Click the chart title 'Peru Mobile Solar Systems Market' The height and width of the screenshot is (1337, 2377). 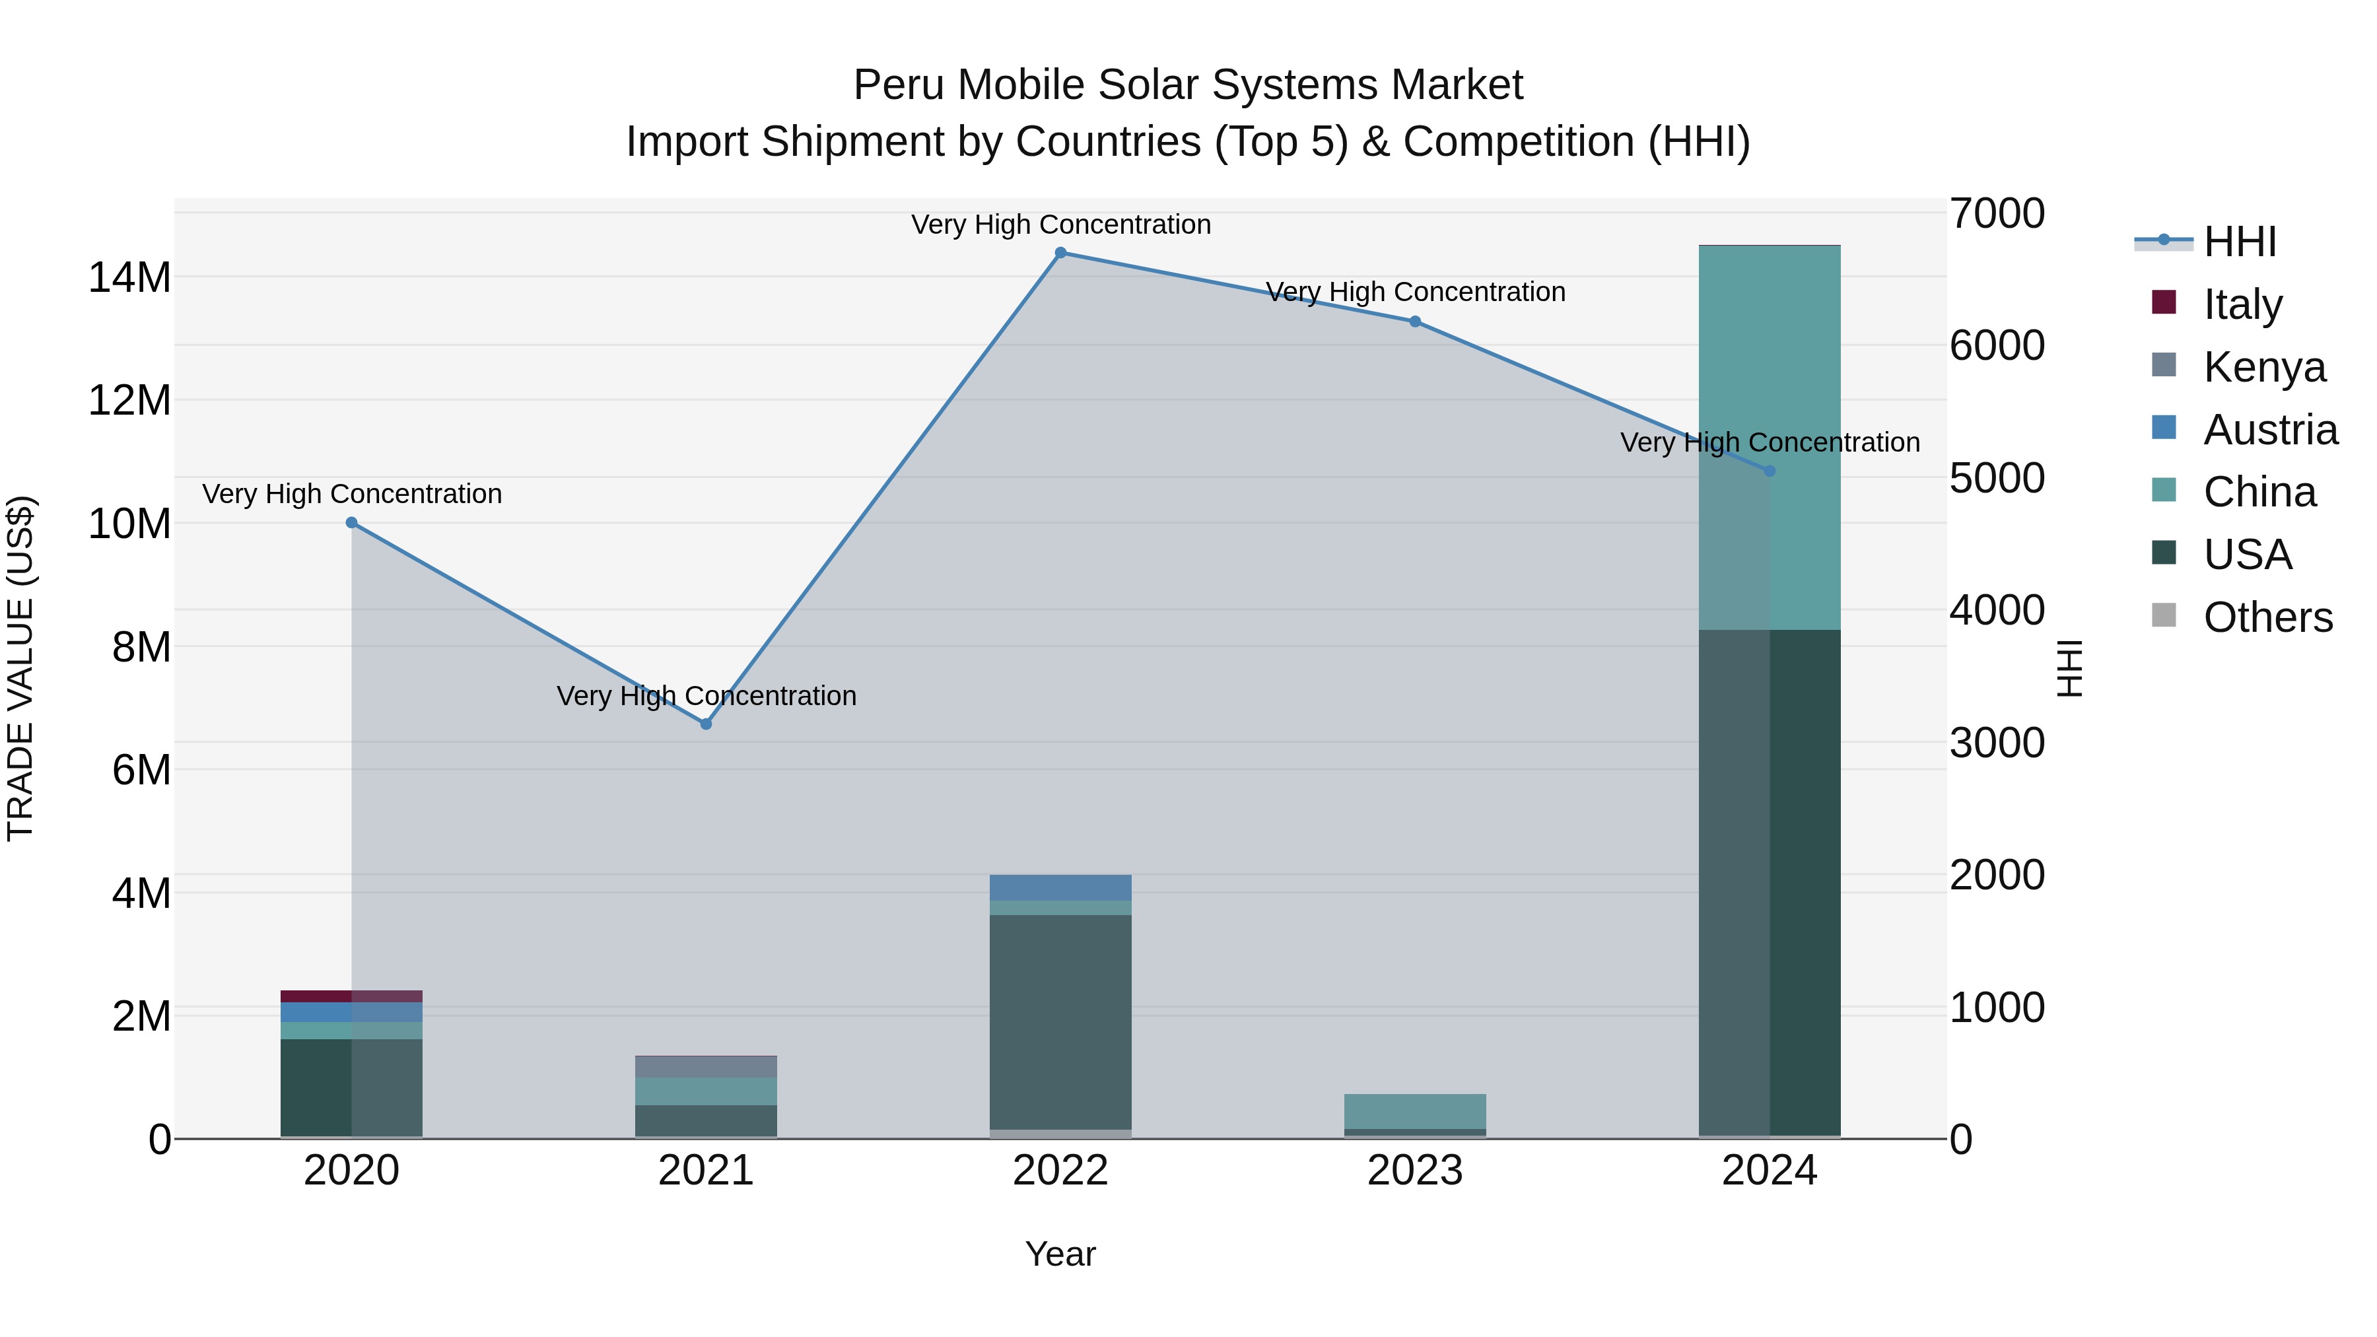click(1188, 85)
